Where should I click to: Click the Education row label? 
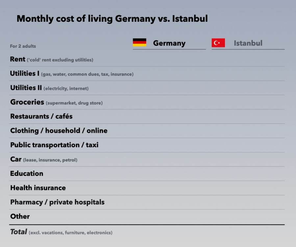27,174
